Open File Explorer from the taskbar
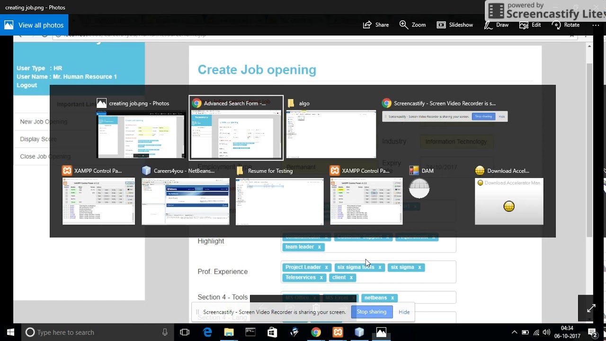The image size is (606, 341). 229,332
